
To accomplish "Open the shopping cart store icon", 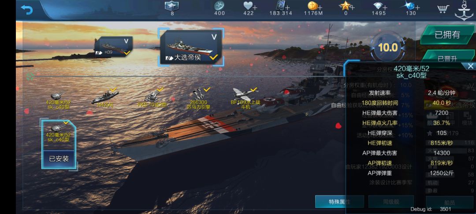I will (x=443, y=9).
